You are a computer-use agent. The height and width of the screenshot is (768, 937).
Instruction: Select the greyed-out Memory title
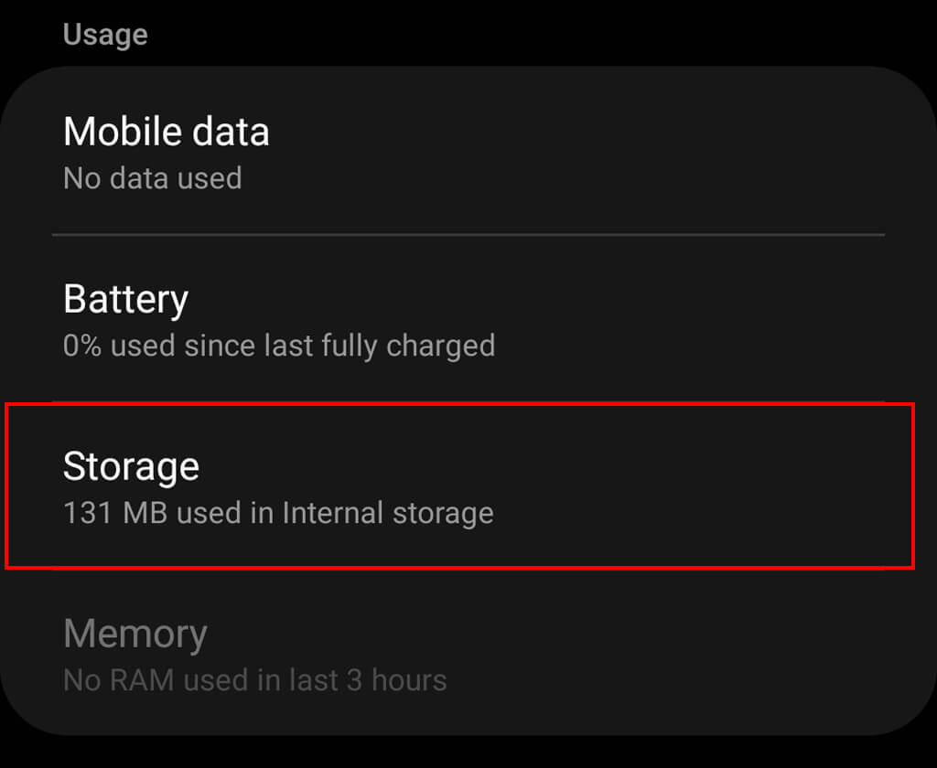coord(135,634)
